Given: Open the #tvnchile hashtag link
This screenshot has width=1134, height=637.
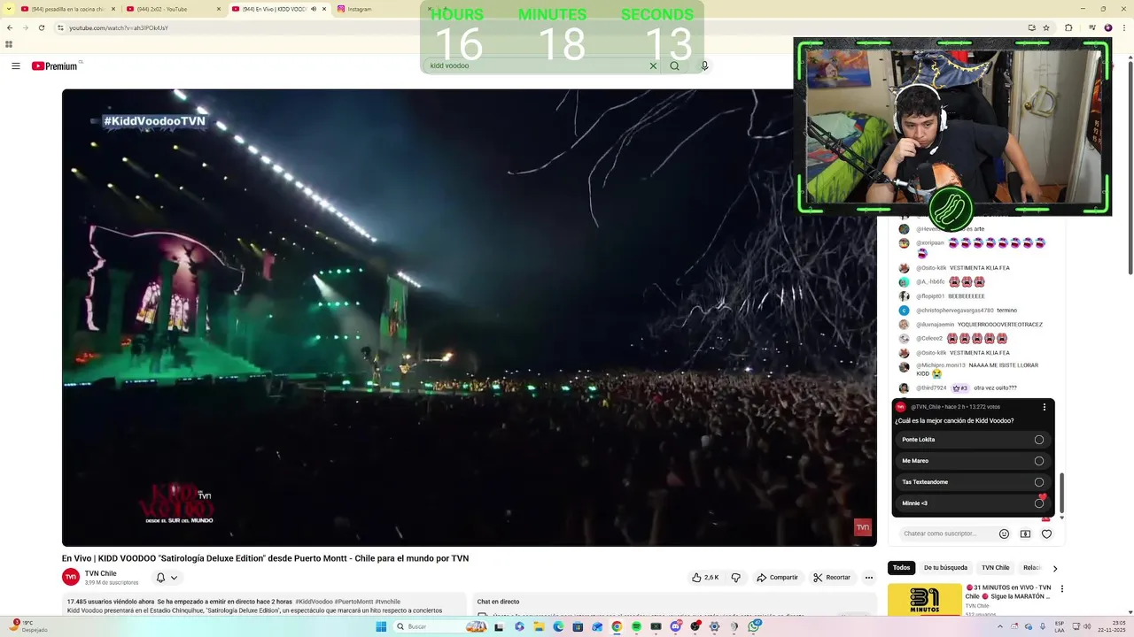Looking at the screenshot, I should (388, 602).
